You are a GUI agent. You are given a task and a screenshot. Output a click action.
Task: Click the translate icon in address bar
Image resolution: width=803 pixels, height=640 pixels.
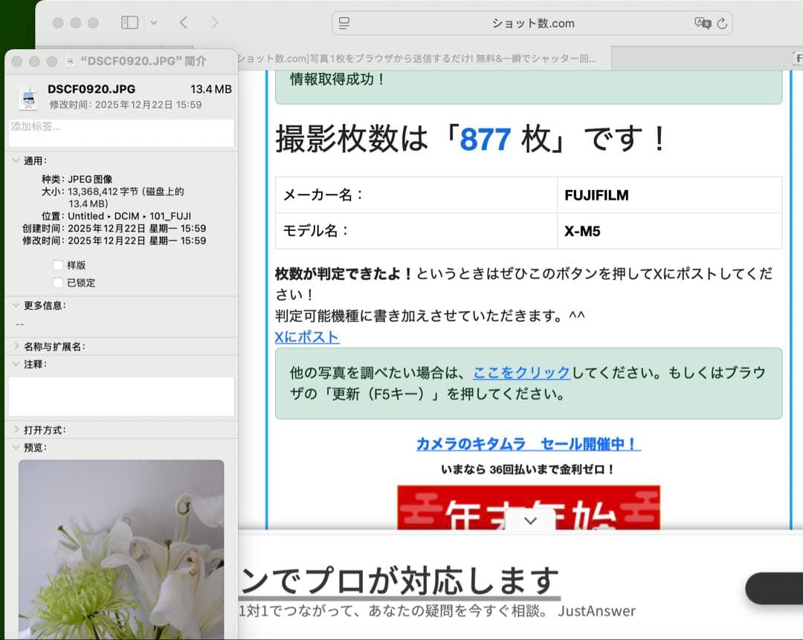(x=702, y=23)
